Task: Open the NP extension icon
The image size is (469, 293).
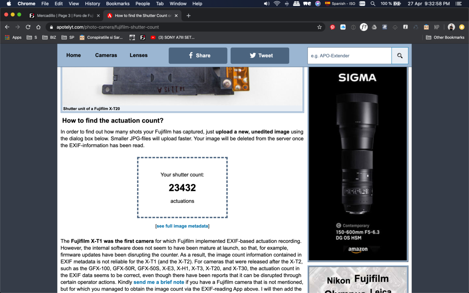Action: click(437, 27)
